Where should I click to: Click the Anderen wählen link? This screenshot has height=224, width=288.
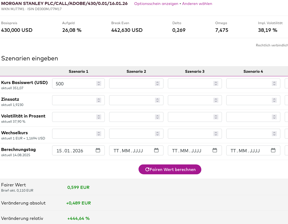[x=197, y=4]
